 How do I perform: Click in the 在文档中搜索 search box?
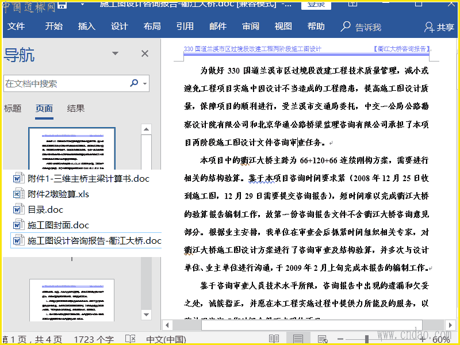coord(63,83)
